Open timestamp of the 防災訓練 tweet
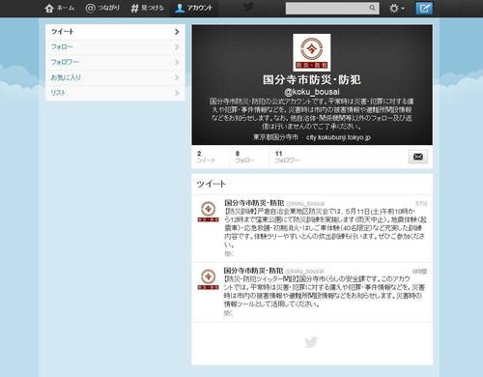The height and width of the screenshot is (377, 483). coord(421,204)
